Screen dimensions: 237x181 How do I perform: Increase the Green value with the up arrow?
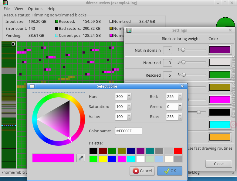click(180, 105)
